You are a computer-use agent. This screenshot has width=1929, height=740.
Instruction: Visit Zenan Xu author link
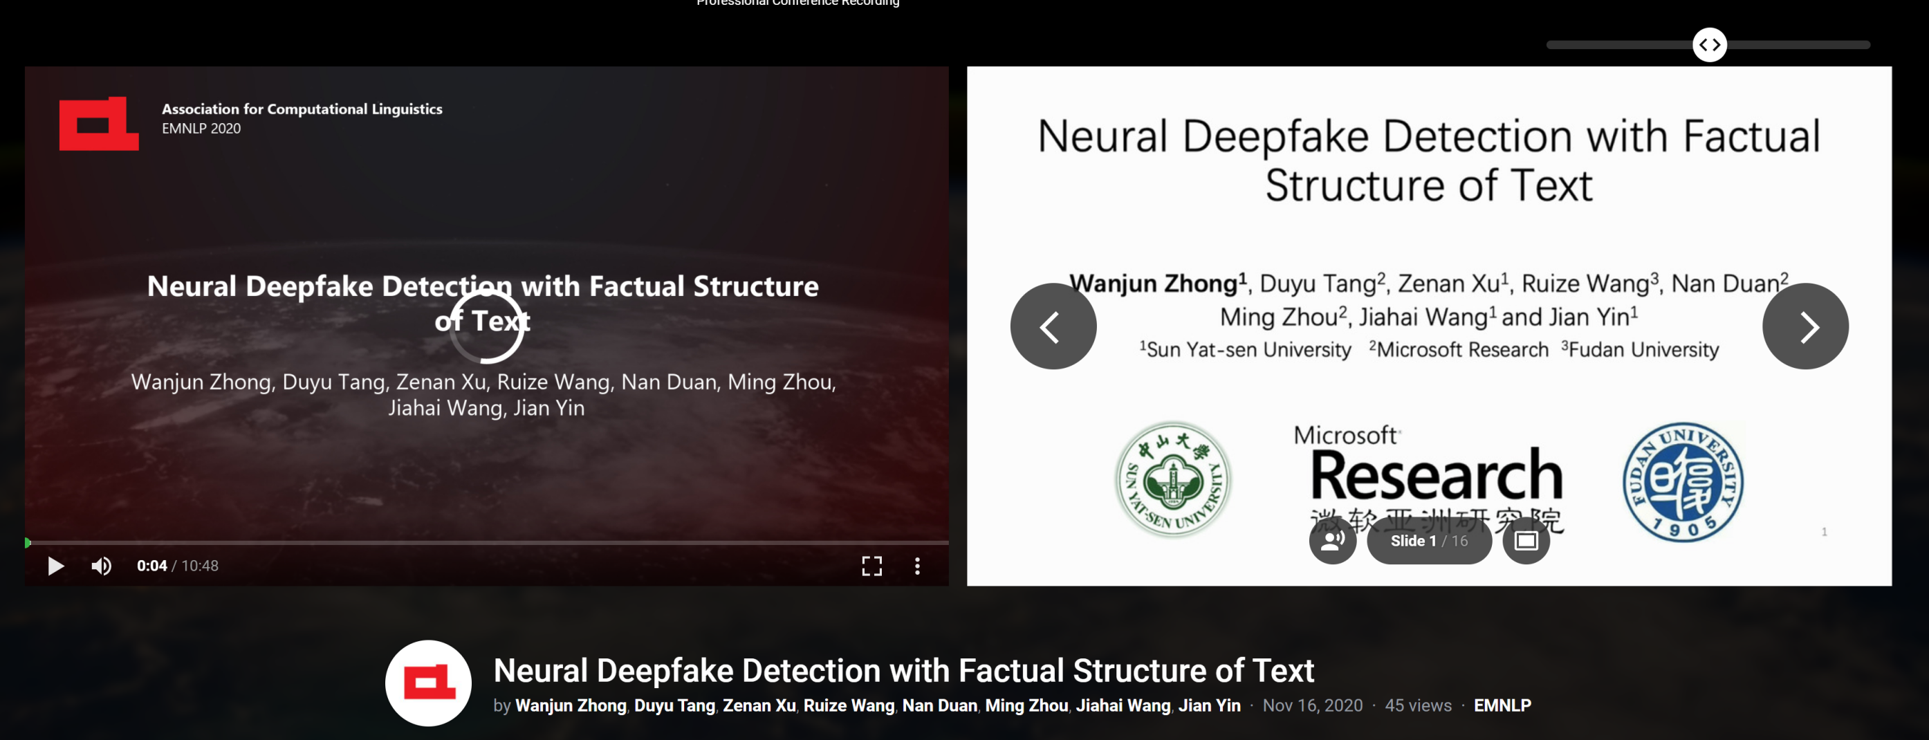click(759, 705)
